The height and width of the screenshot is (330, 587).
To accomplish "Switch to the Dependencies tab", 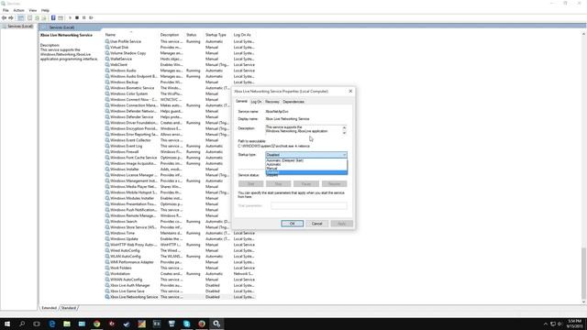I will tap(293, 102).
